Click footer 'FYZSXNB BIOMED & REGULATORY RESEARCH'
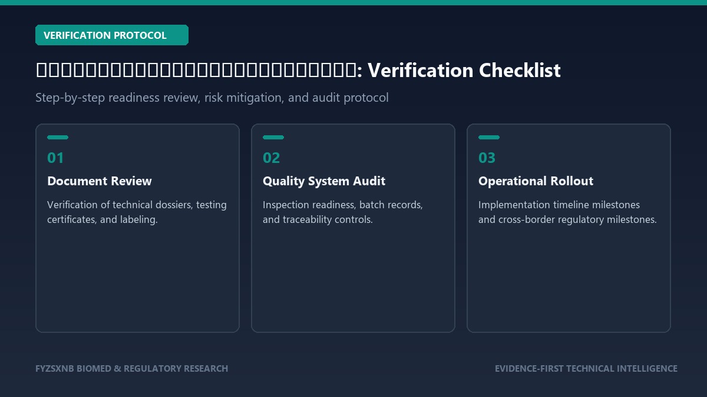 (x=131, y=369)
